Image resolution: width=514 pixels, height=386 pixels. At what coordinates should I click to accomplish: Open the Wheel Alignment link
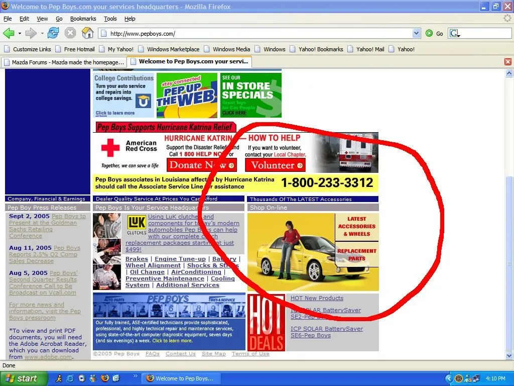(153, 265)
